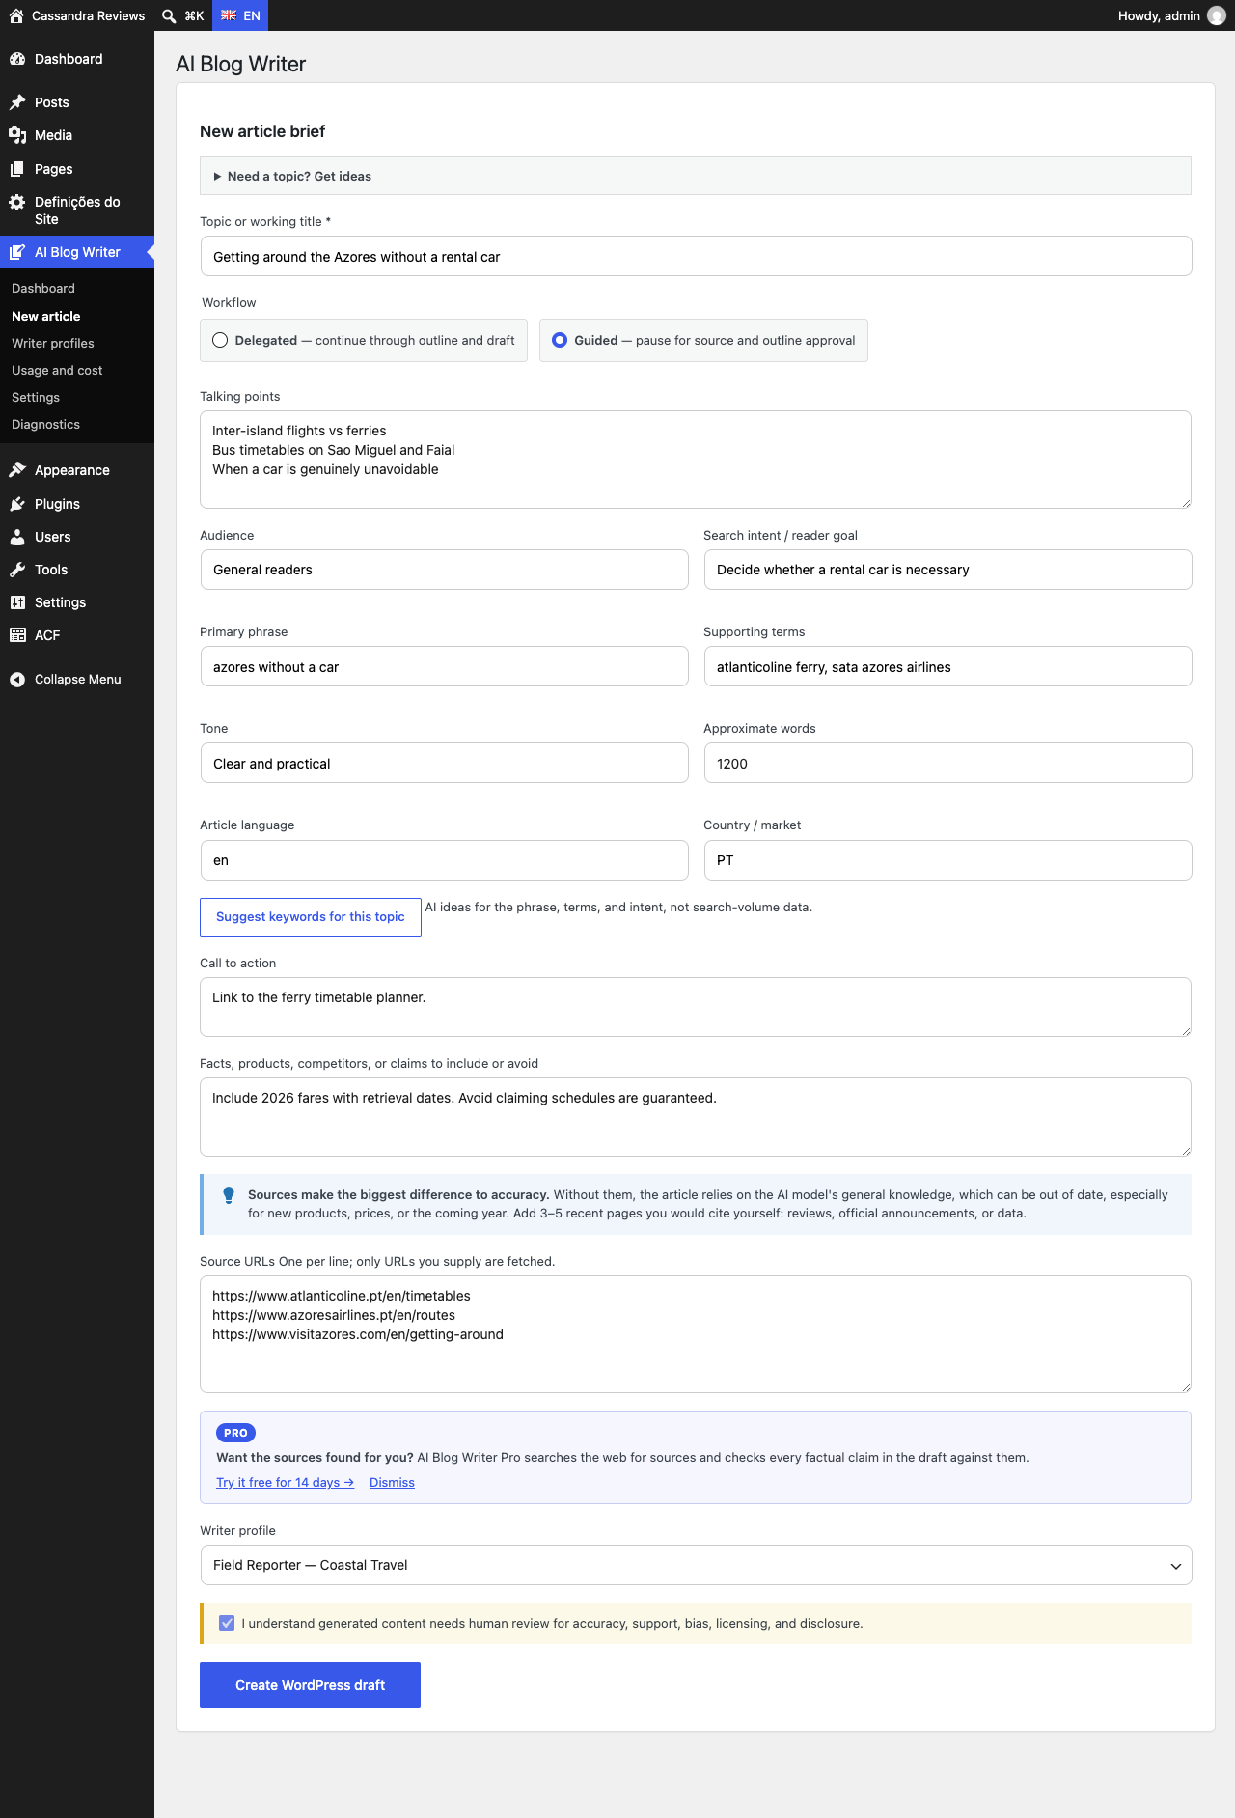Screen dimensions: 1235x1818
Task: Select the Delegated workflow radio button
Action: pos(220,340)
